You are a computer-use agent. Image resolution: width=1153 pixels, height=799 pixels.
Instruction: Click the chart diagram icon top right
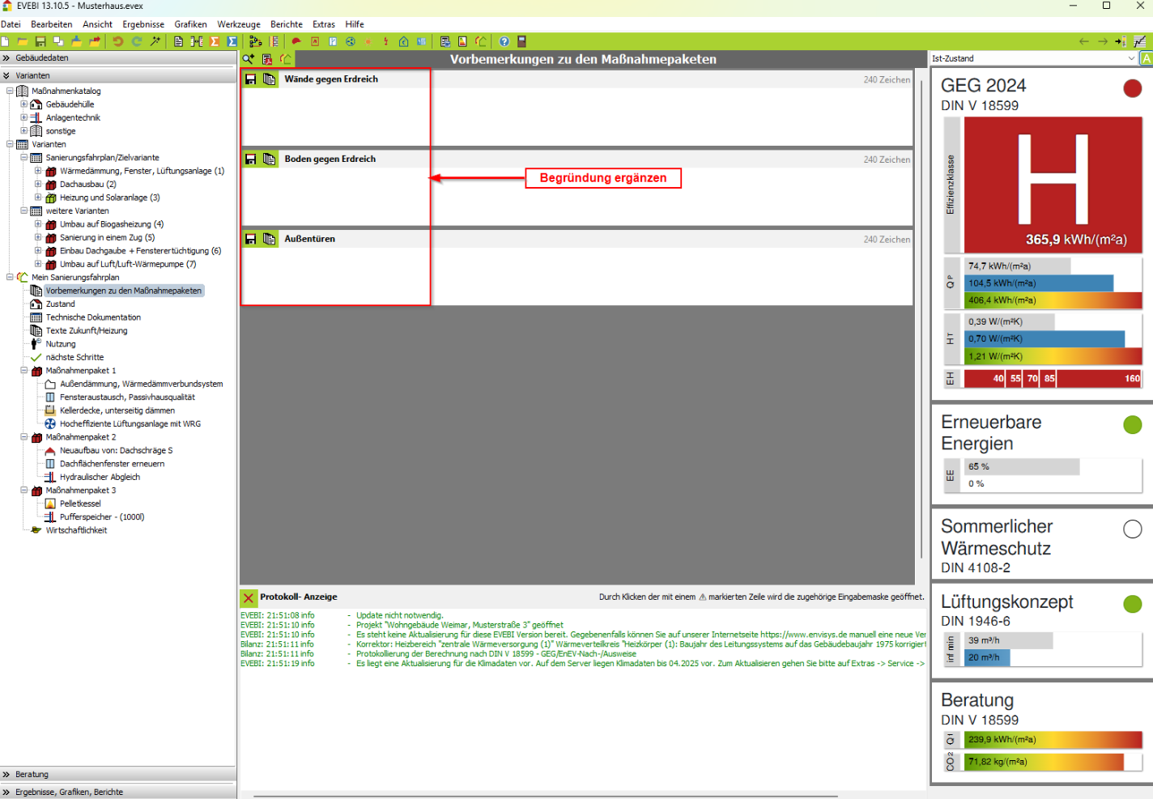(1139, 41)
